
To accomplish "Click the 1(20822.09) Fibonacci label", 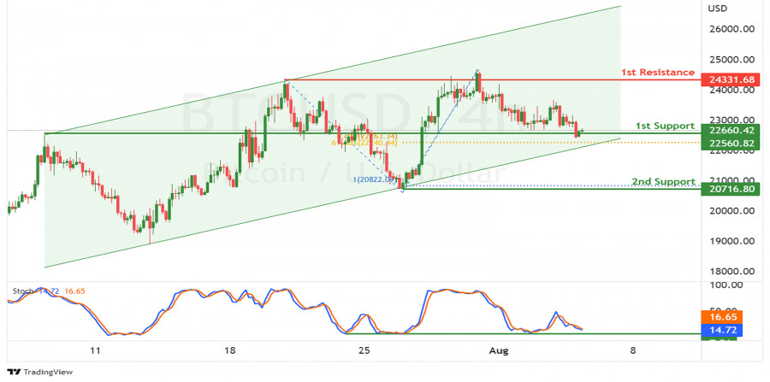I will pos(375,180).
